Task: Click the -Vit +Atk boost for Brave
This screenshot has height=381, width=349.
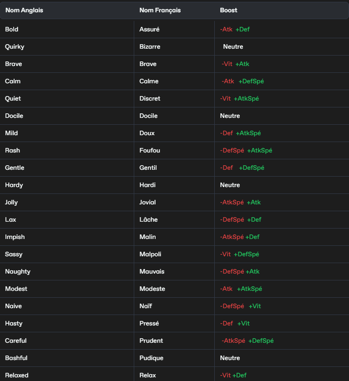Action: [x=235, y=64]
